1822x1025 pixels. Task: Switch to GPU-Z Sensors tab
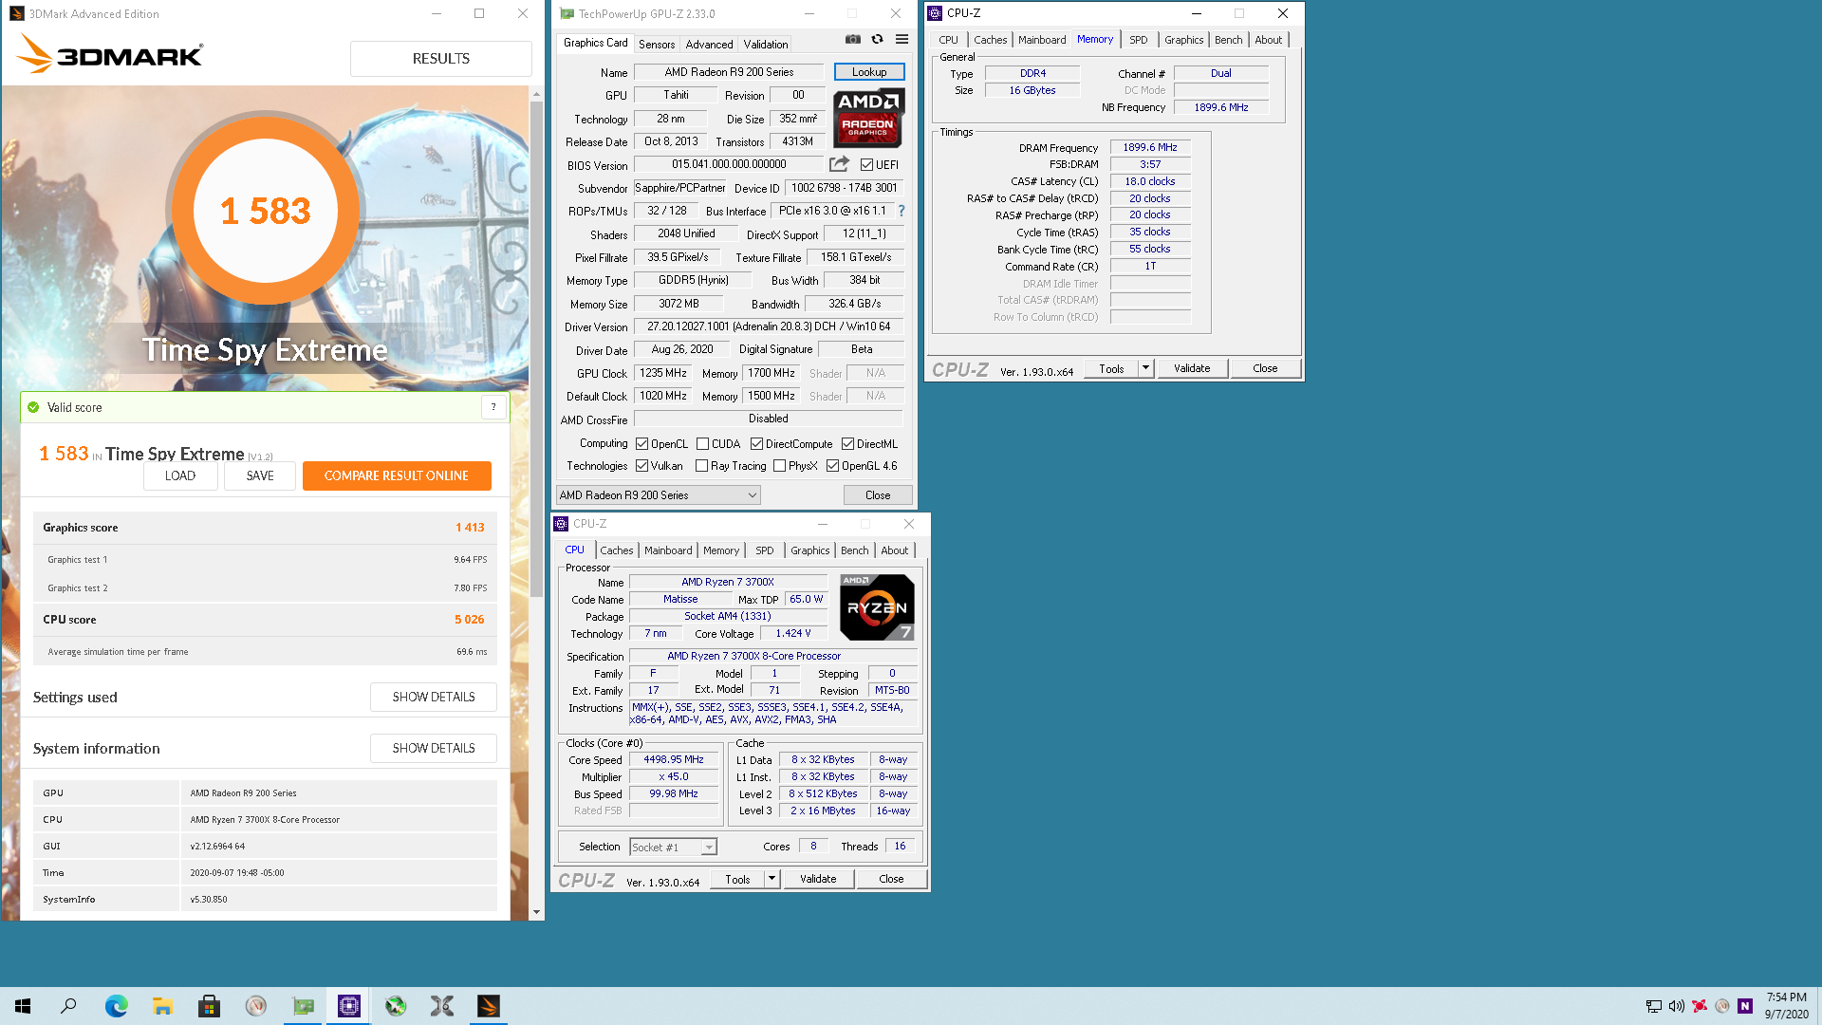pyautogui.click(x=657, y=44)
